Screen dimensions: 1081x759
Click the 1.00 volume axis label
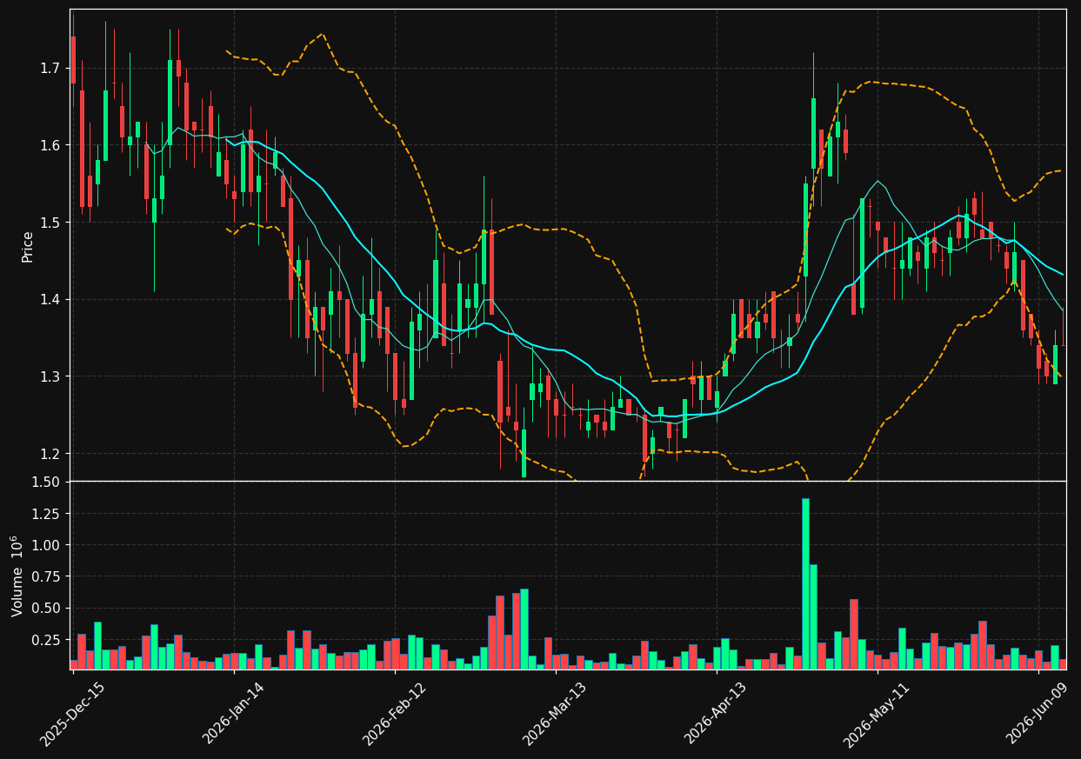[48, 545]
